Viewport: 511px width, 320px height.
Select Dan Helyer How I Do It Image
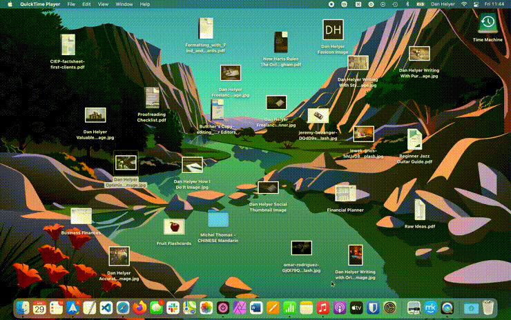192,165
